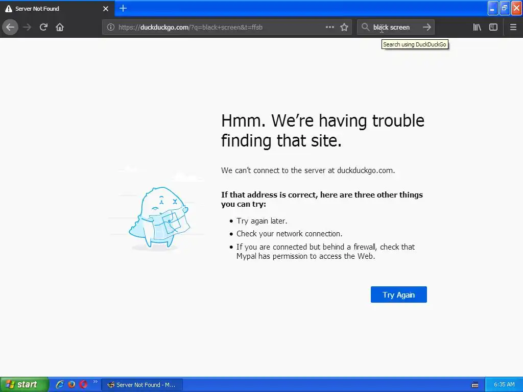The height and width of the screenshot is (392, 523).
Task: Launch Opera from quick launch
Action: [83, 384]
